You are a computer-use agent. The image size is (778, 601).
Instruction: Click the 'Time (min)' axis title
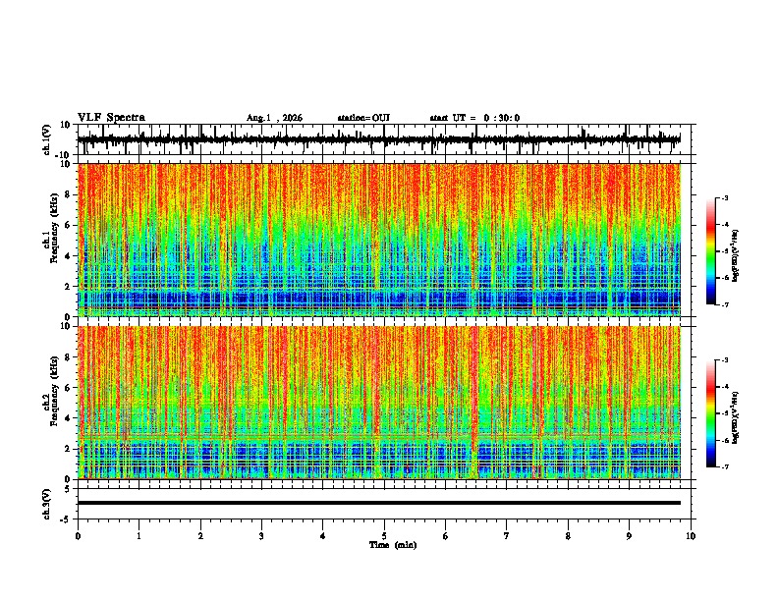click(x=393, y=545)
